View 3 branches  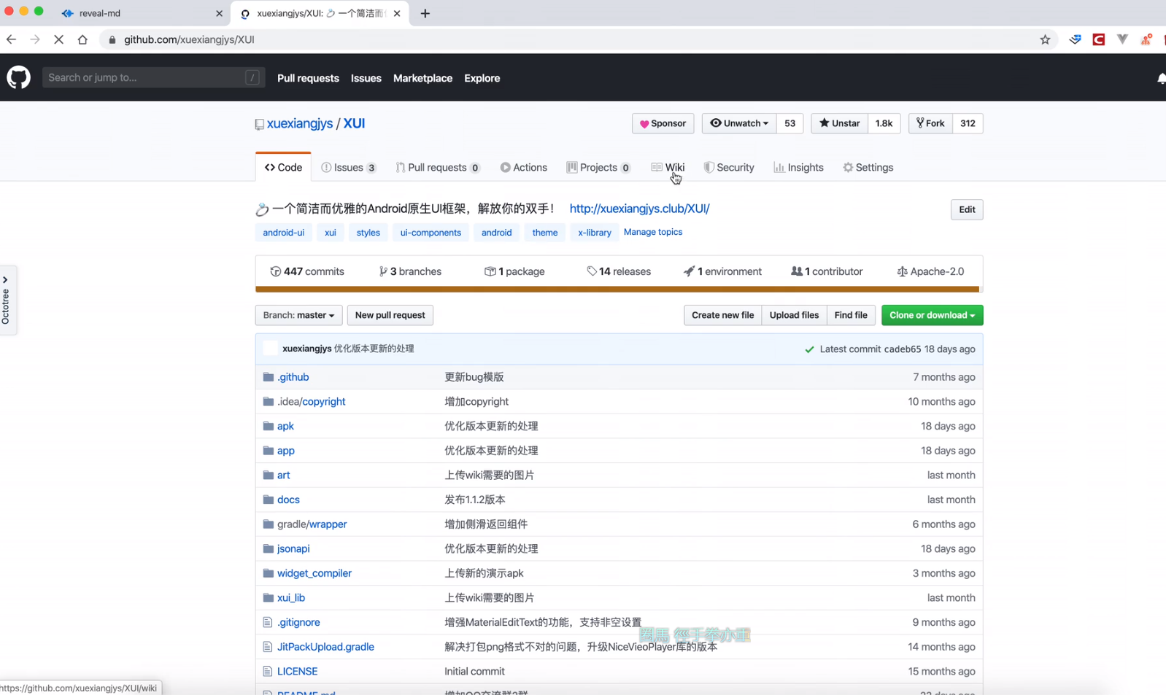410,271
